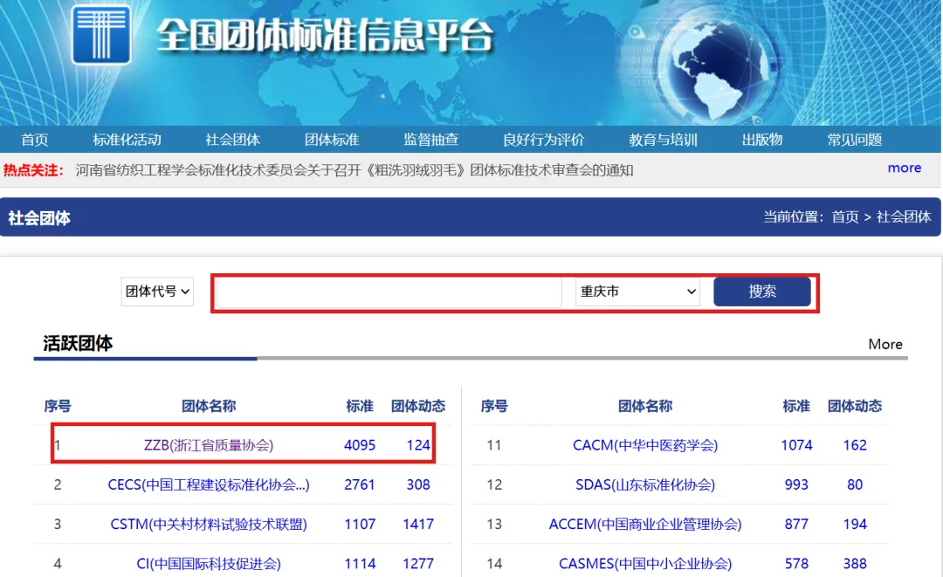Click standard count 578 for CASMES

pyautogui.click(x=796, y=564)
